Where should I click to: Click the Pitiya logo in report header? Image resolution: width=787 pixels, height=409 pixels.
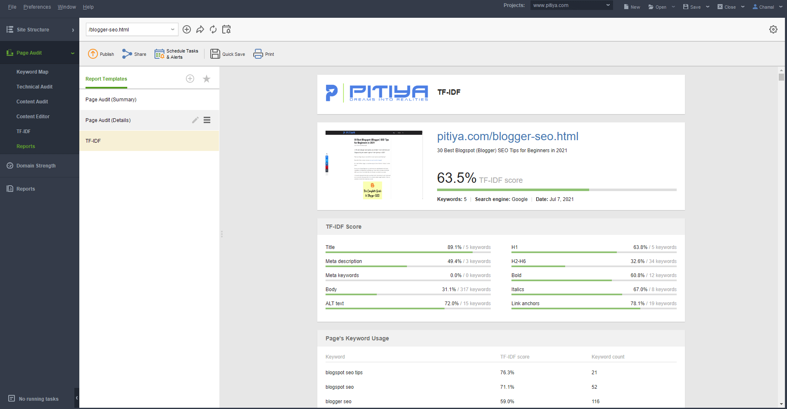[377, 93]
